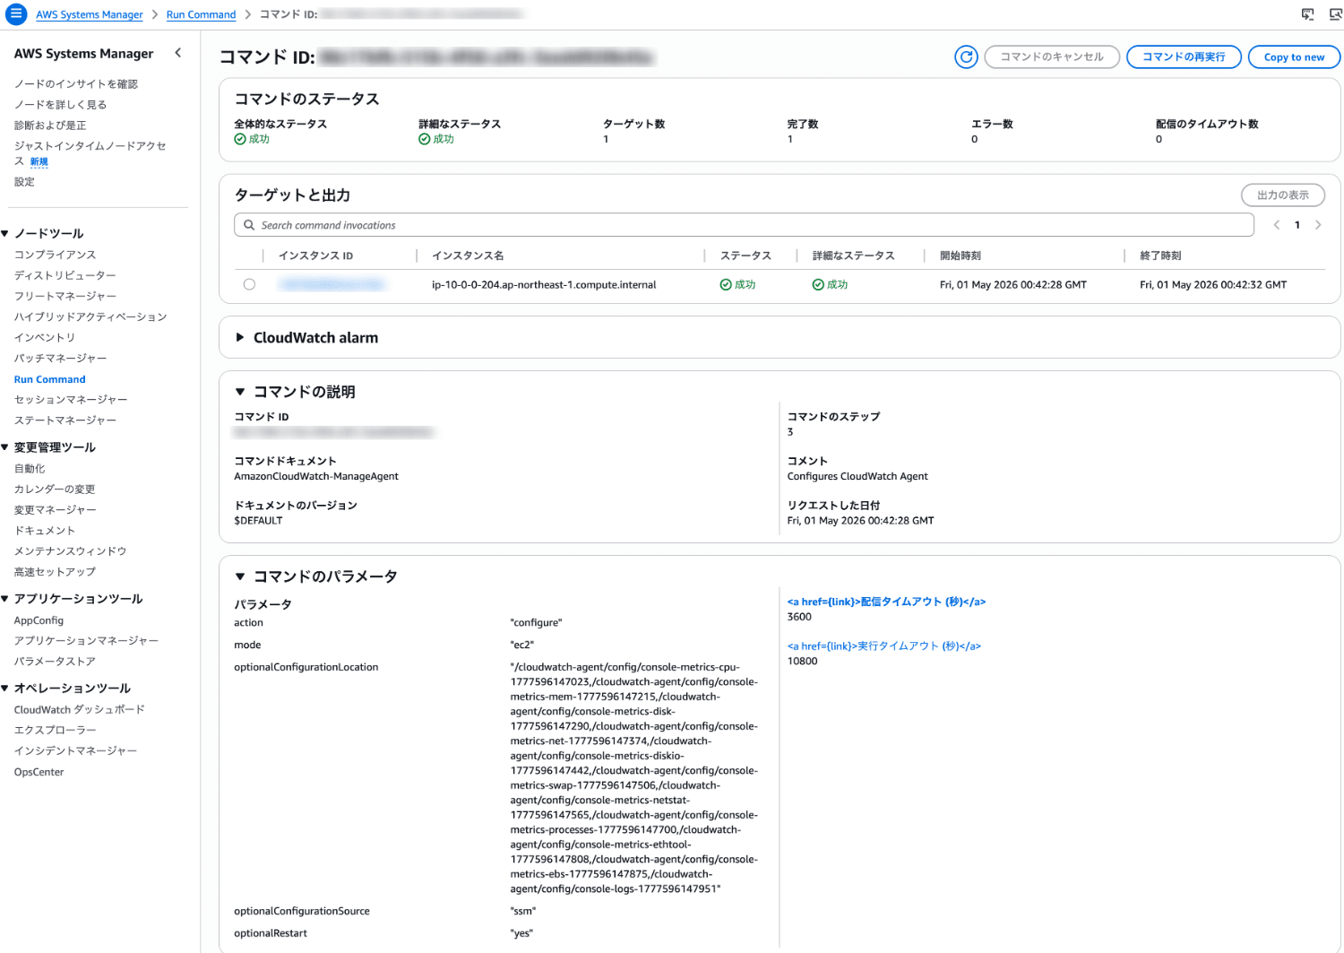Open ドキュメント in sidebar
Screen dimensions: 1344x953
[x=45, y=531]
